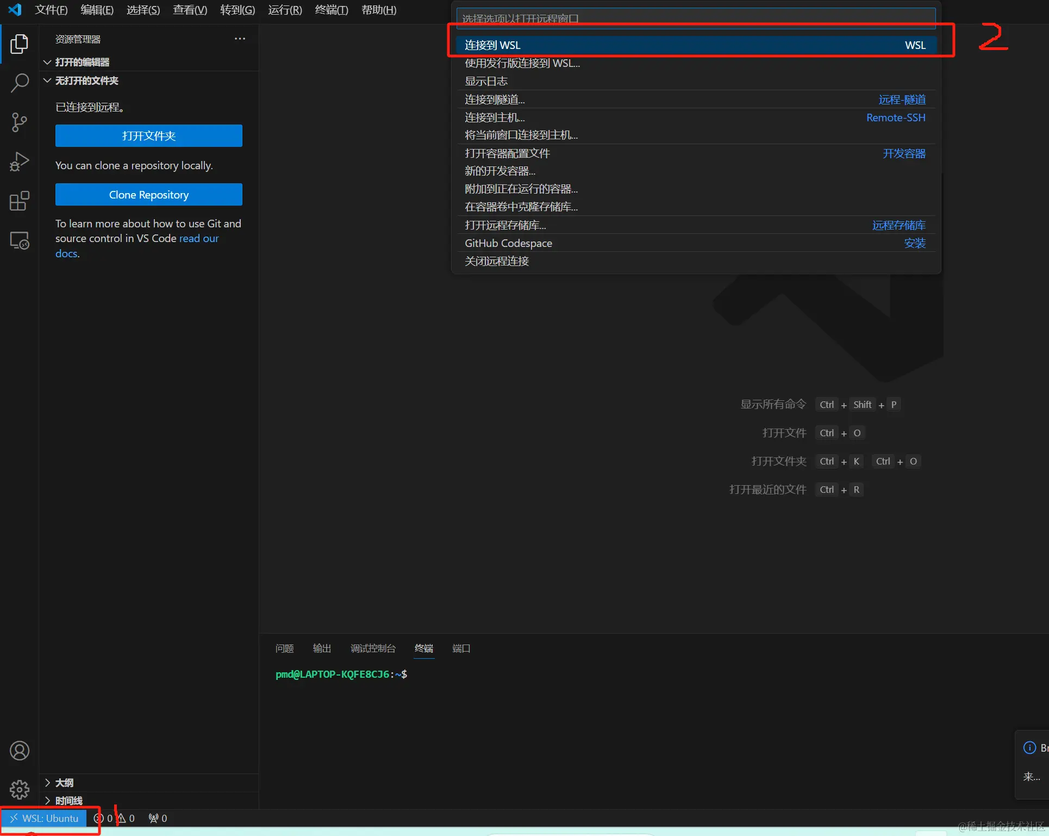Switch to the 问题 panel tab
Image resolution: width=1049 pixels, height=836 pixels.
coord(284,648)
